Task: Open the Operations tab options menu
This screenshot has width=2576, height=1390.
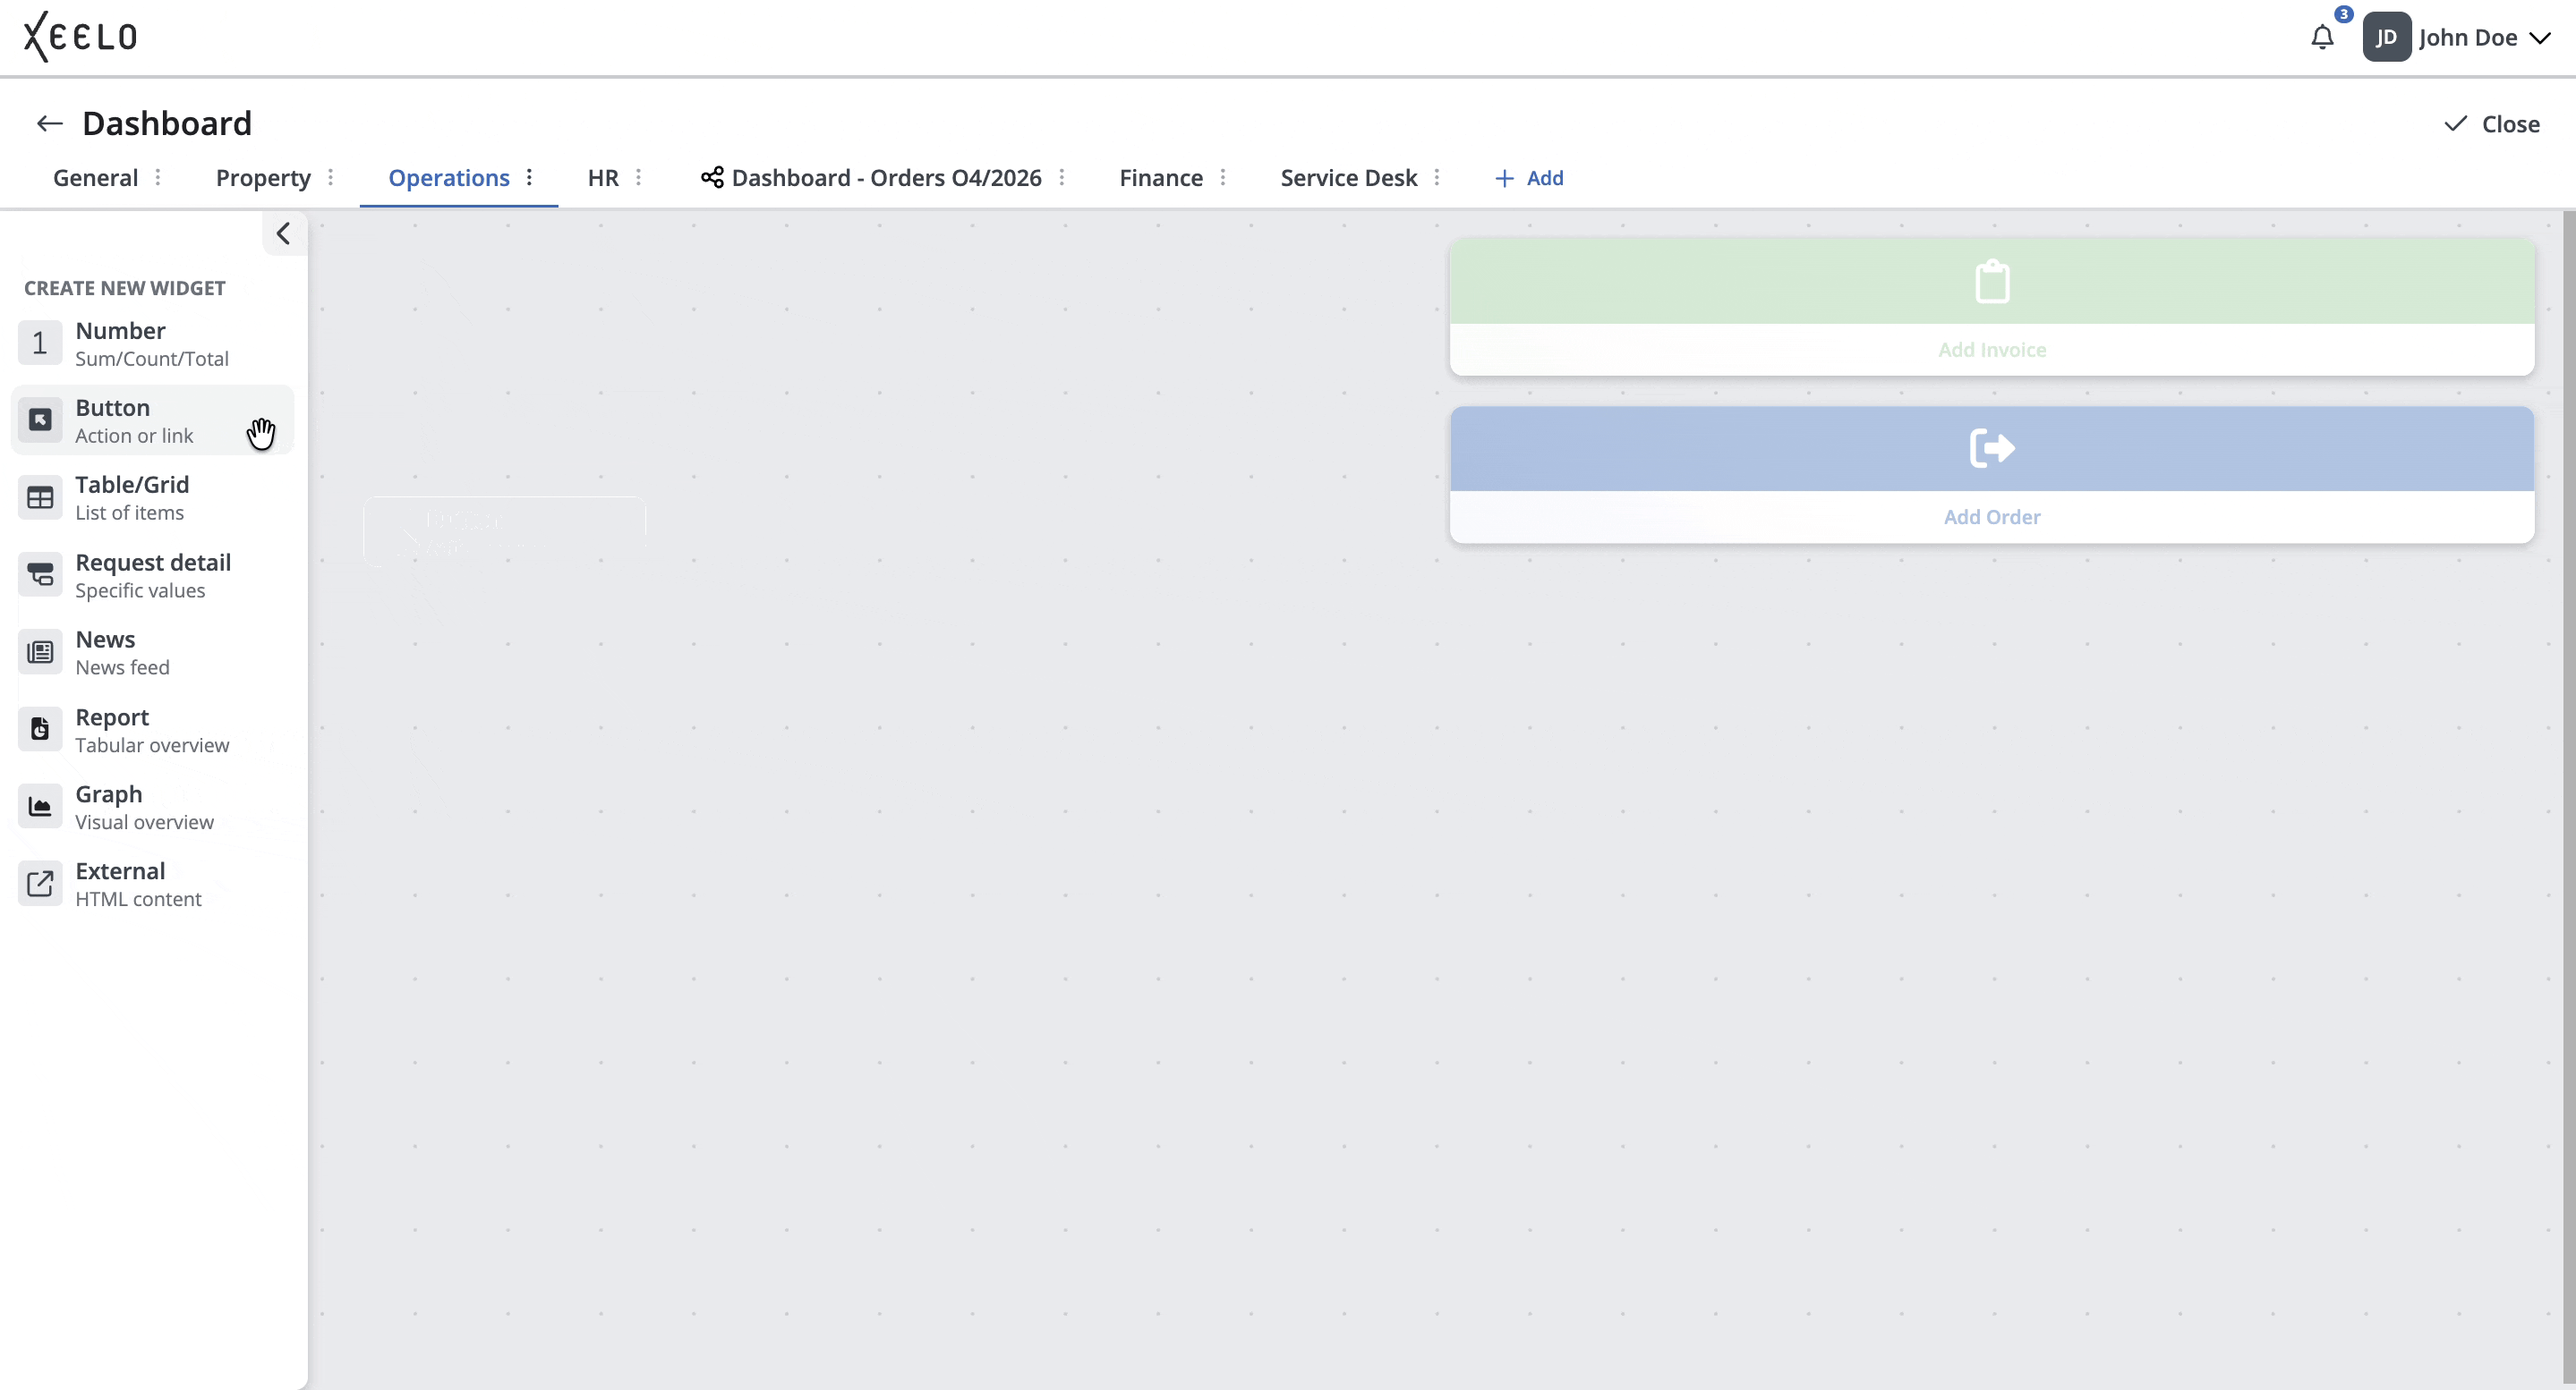Action: point(529,178)
